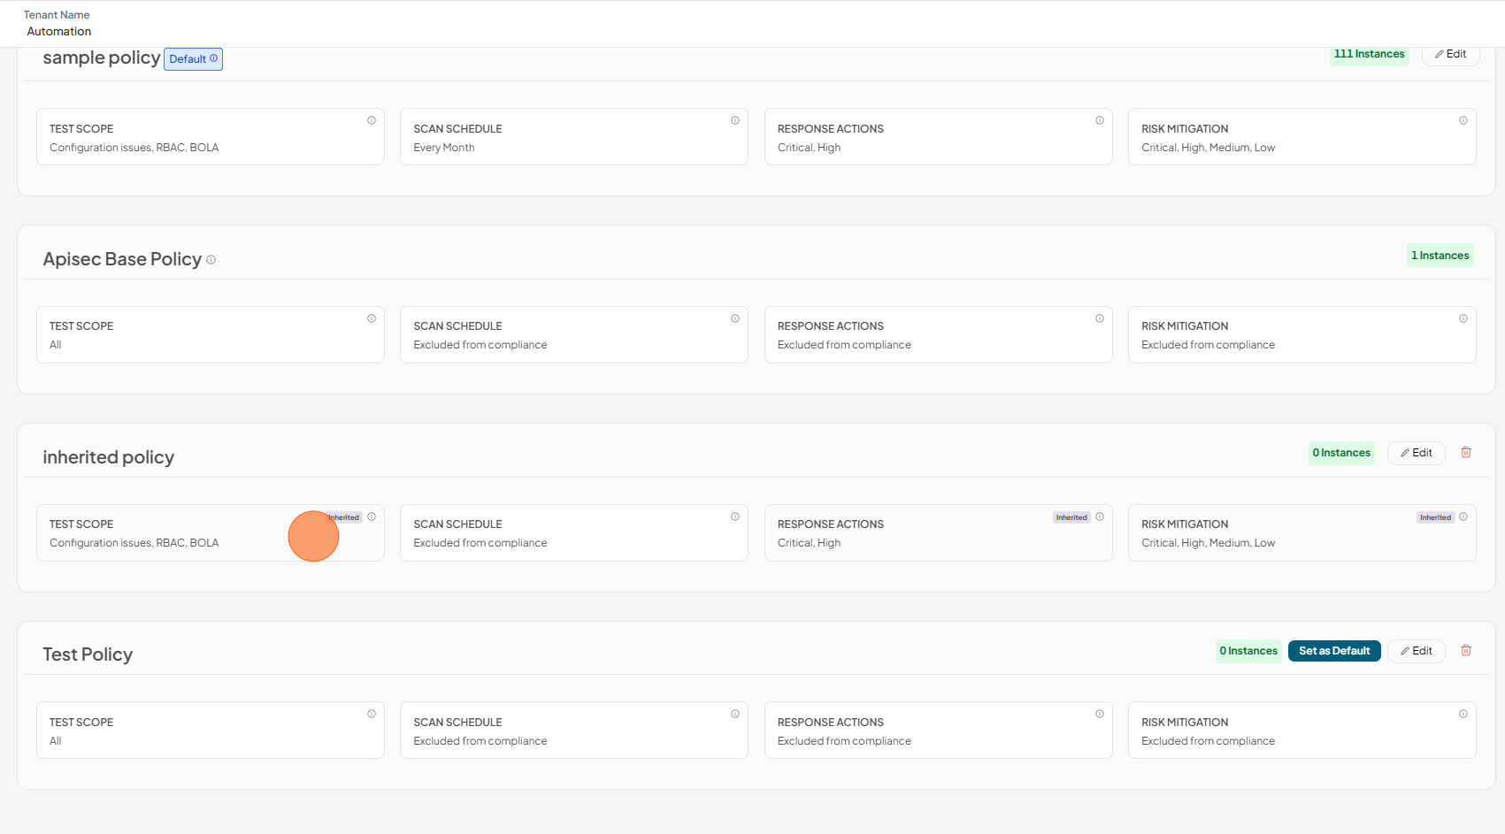Click info icon in Apisec Base Policy Risk Mitigation card
The width and height of the screenshot is (1505, 834).
coord(1463,318)
